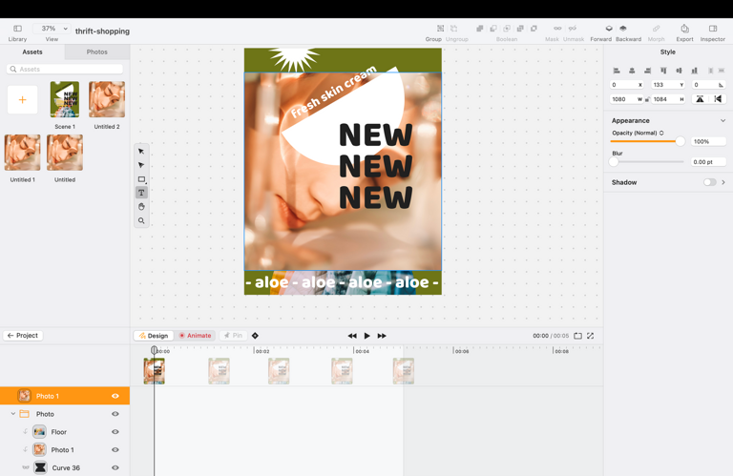Rewind the timeline playback
Viewport: 733px width, 476px height.
point(352,336)
